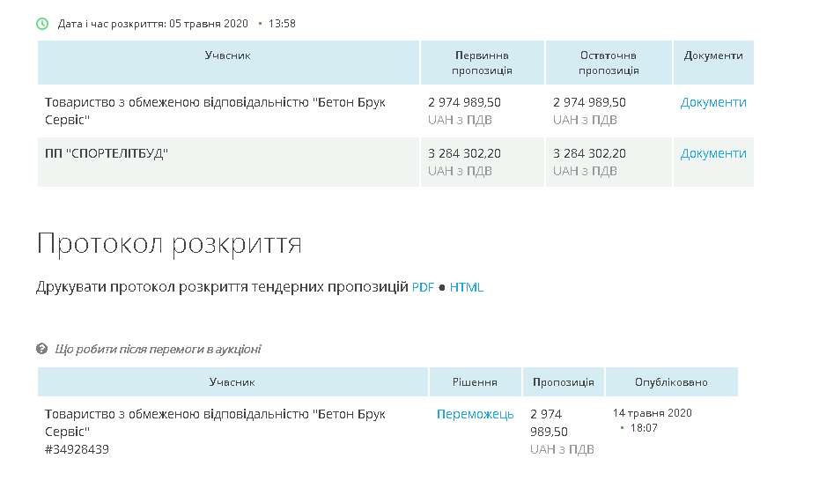Click the Первинна пропозиція column header
This screenshot has height=488, width=819.
pyautogui.click(x=482, y=63)
